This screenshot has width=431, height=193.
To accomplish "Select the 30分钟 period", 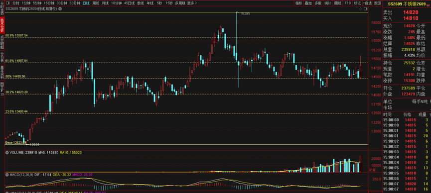I will (62, 3).
